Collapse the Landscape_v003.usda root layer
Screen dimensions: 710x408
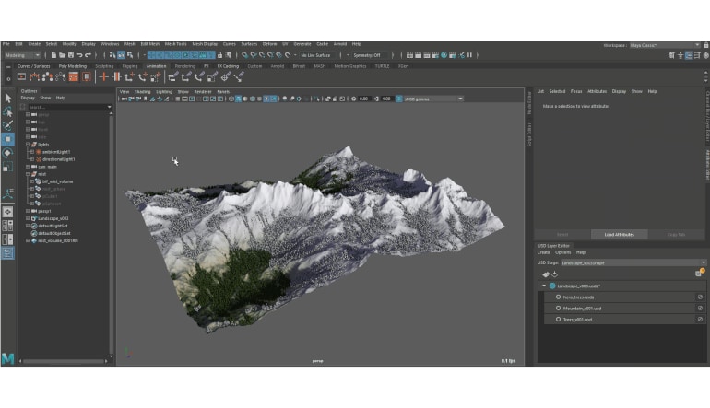[x=544, y=286]
